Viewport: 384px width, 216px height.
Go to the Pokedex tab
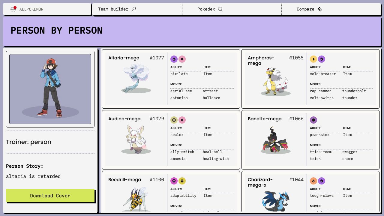[210, 9]
